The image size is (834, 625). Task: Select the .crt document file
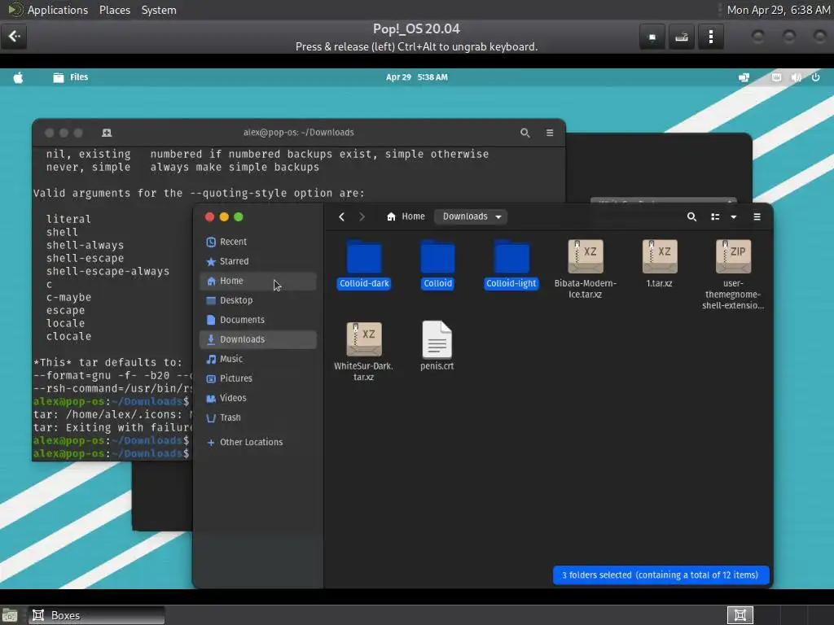pyautogui.click(x=437, y=346)
